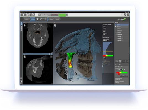This screenshot has width=148, height=110.
Task: Click head orientation icon in 3D view
Action: pyautogui.click(x=55, y=26)
